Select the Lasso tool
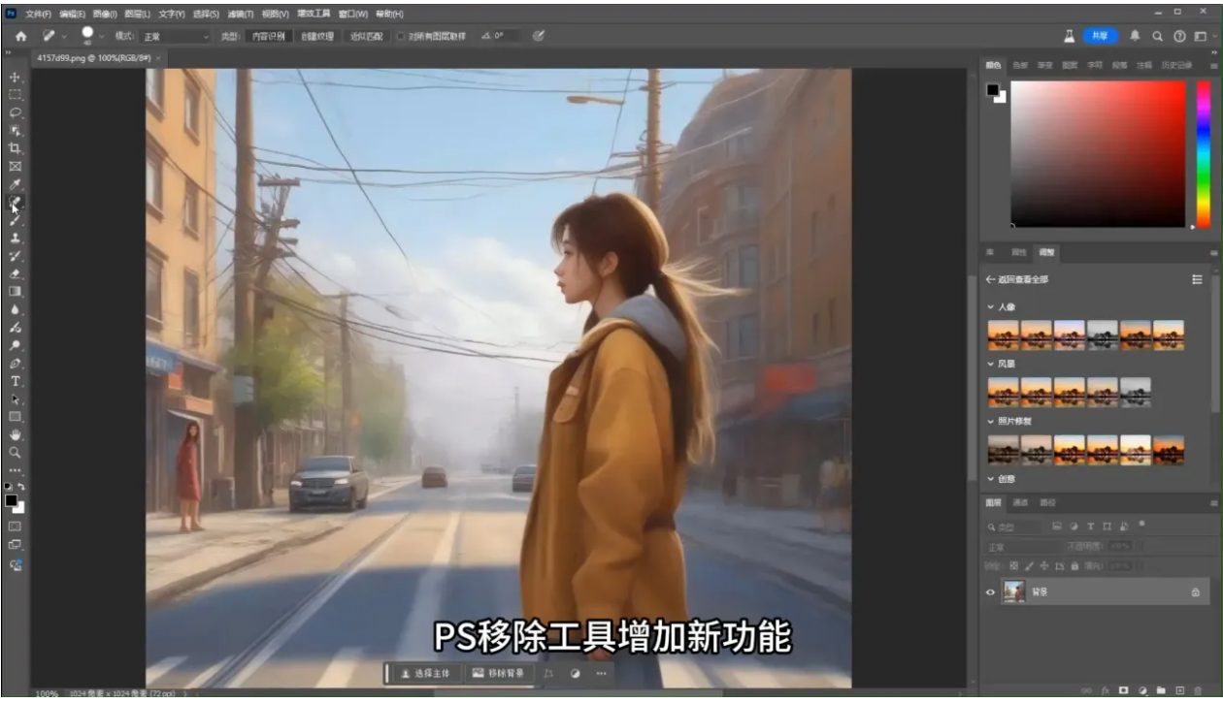 [15, 112]
